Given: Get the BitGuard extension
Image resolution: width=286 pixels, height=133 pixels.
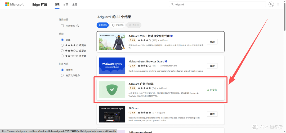Looking at the screenshot, I should [x=212, y=114].
